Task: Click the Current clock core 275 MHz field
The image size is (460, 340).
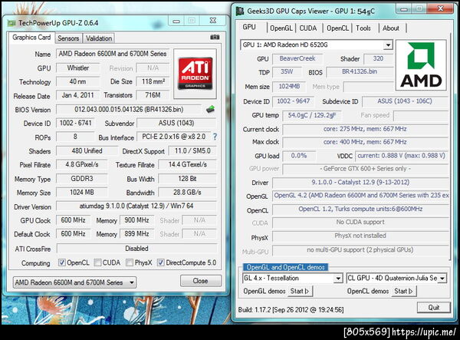Action: (365, 129)
